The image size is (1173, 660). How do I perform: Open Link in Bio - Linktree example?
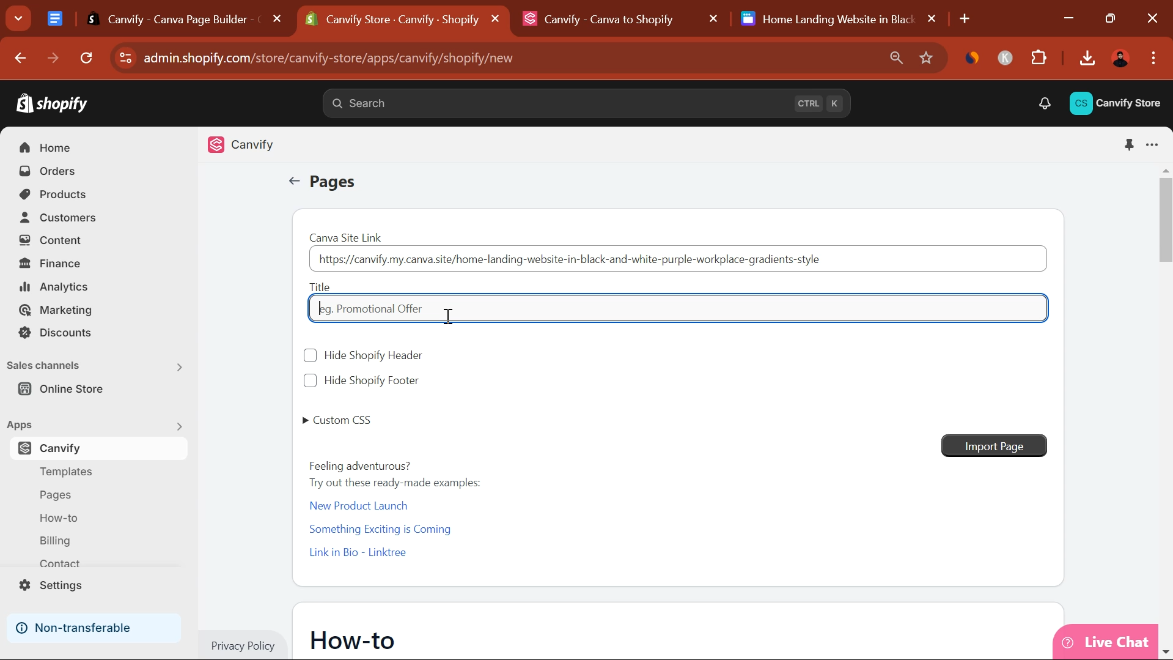click(x=358, y=552)
